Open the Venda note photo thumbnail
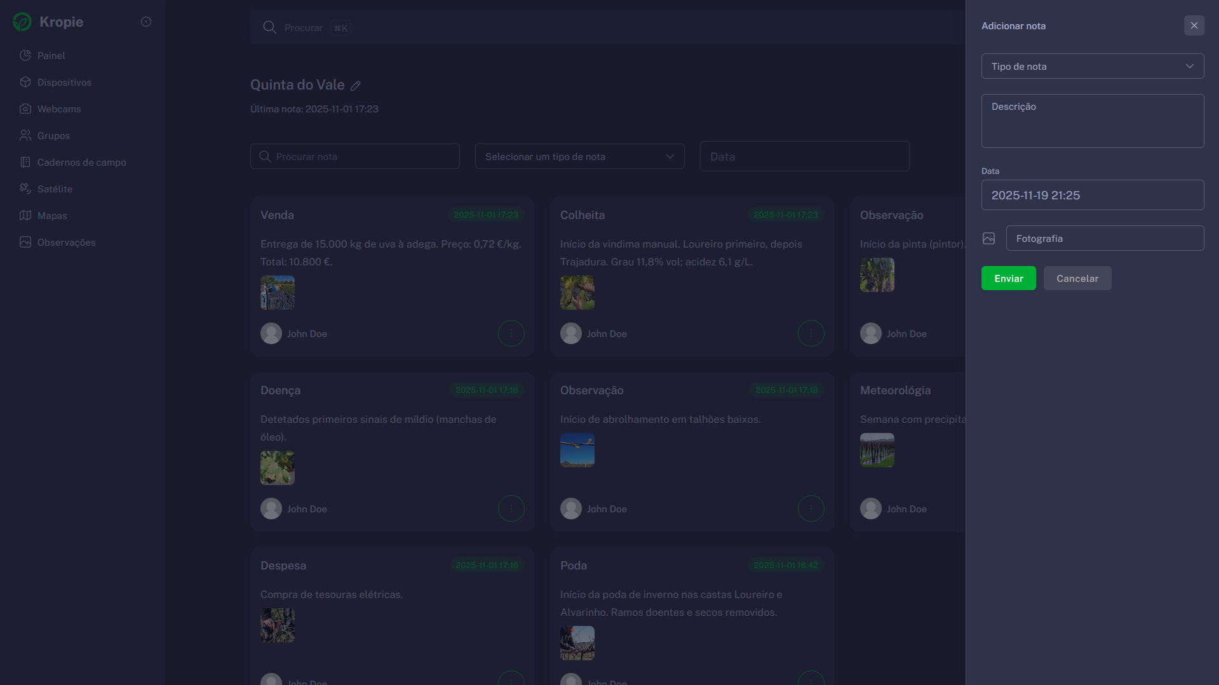Screen dimensions: 1219x685 point(278,293)
